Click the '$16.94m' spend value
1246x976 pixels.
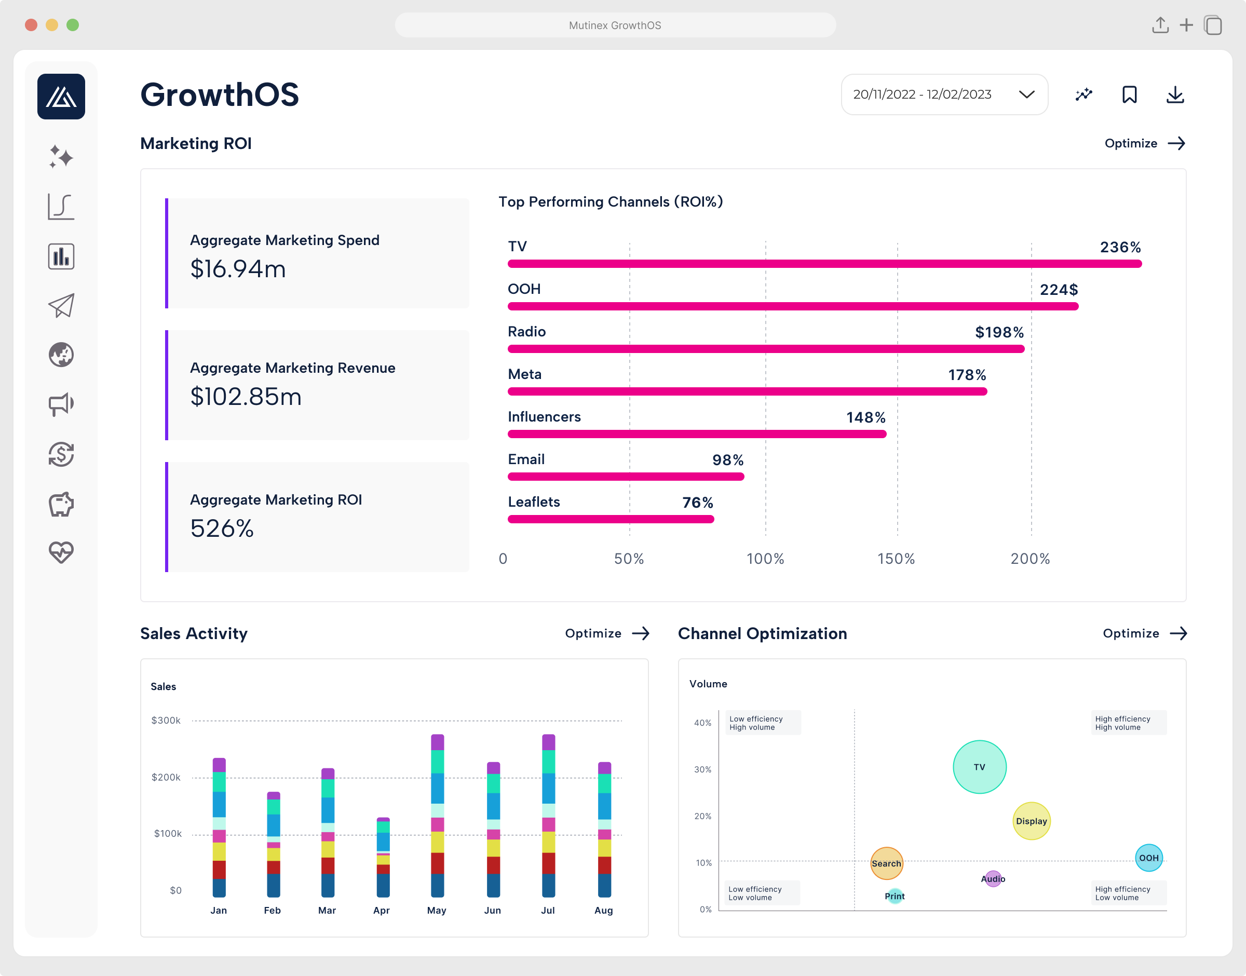238,269
